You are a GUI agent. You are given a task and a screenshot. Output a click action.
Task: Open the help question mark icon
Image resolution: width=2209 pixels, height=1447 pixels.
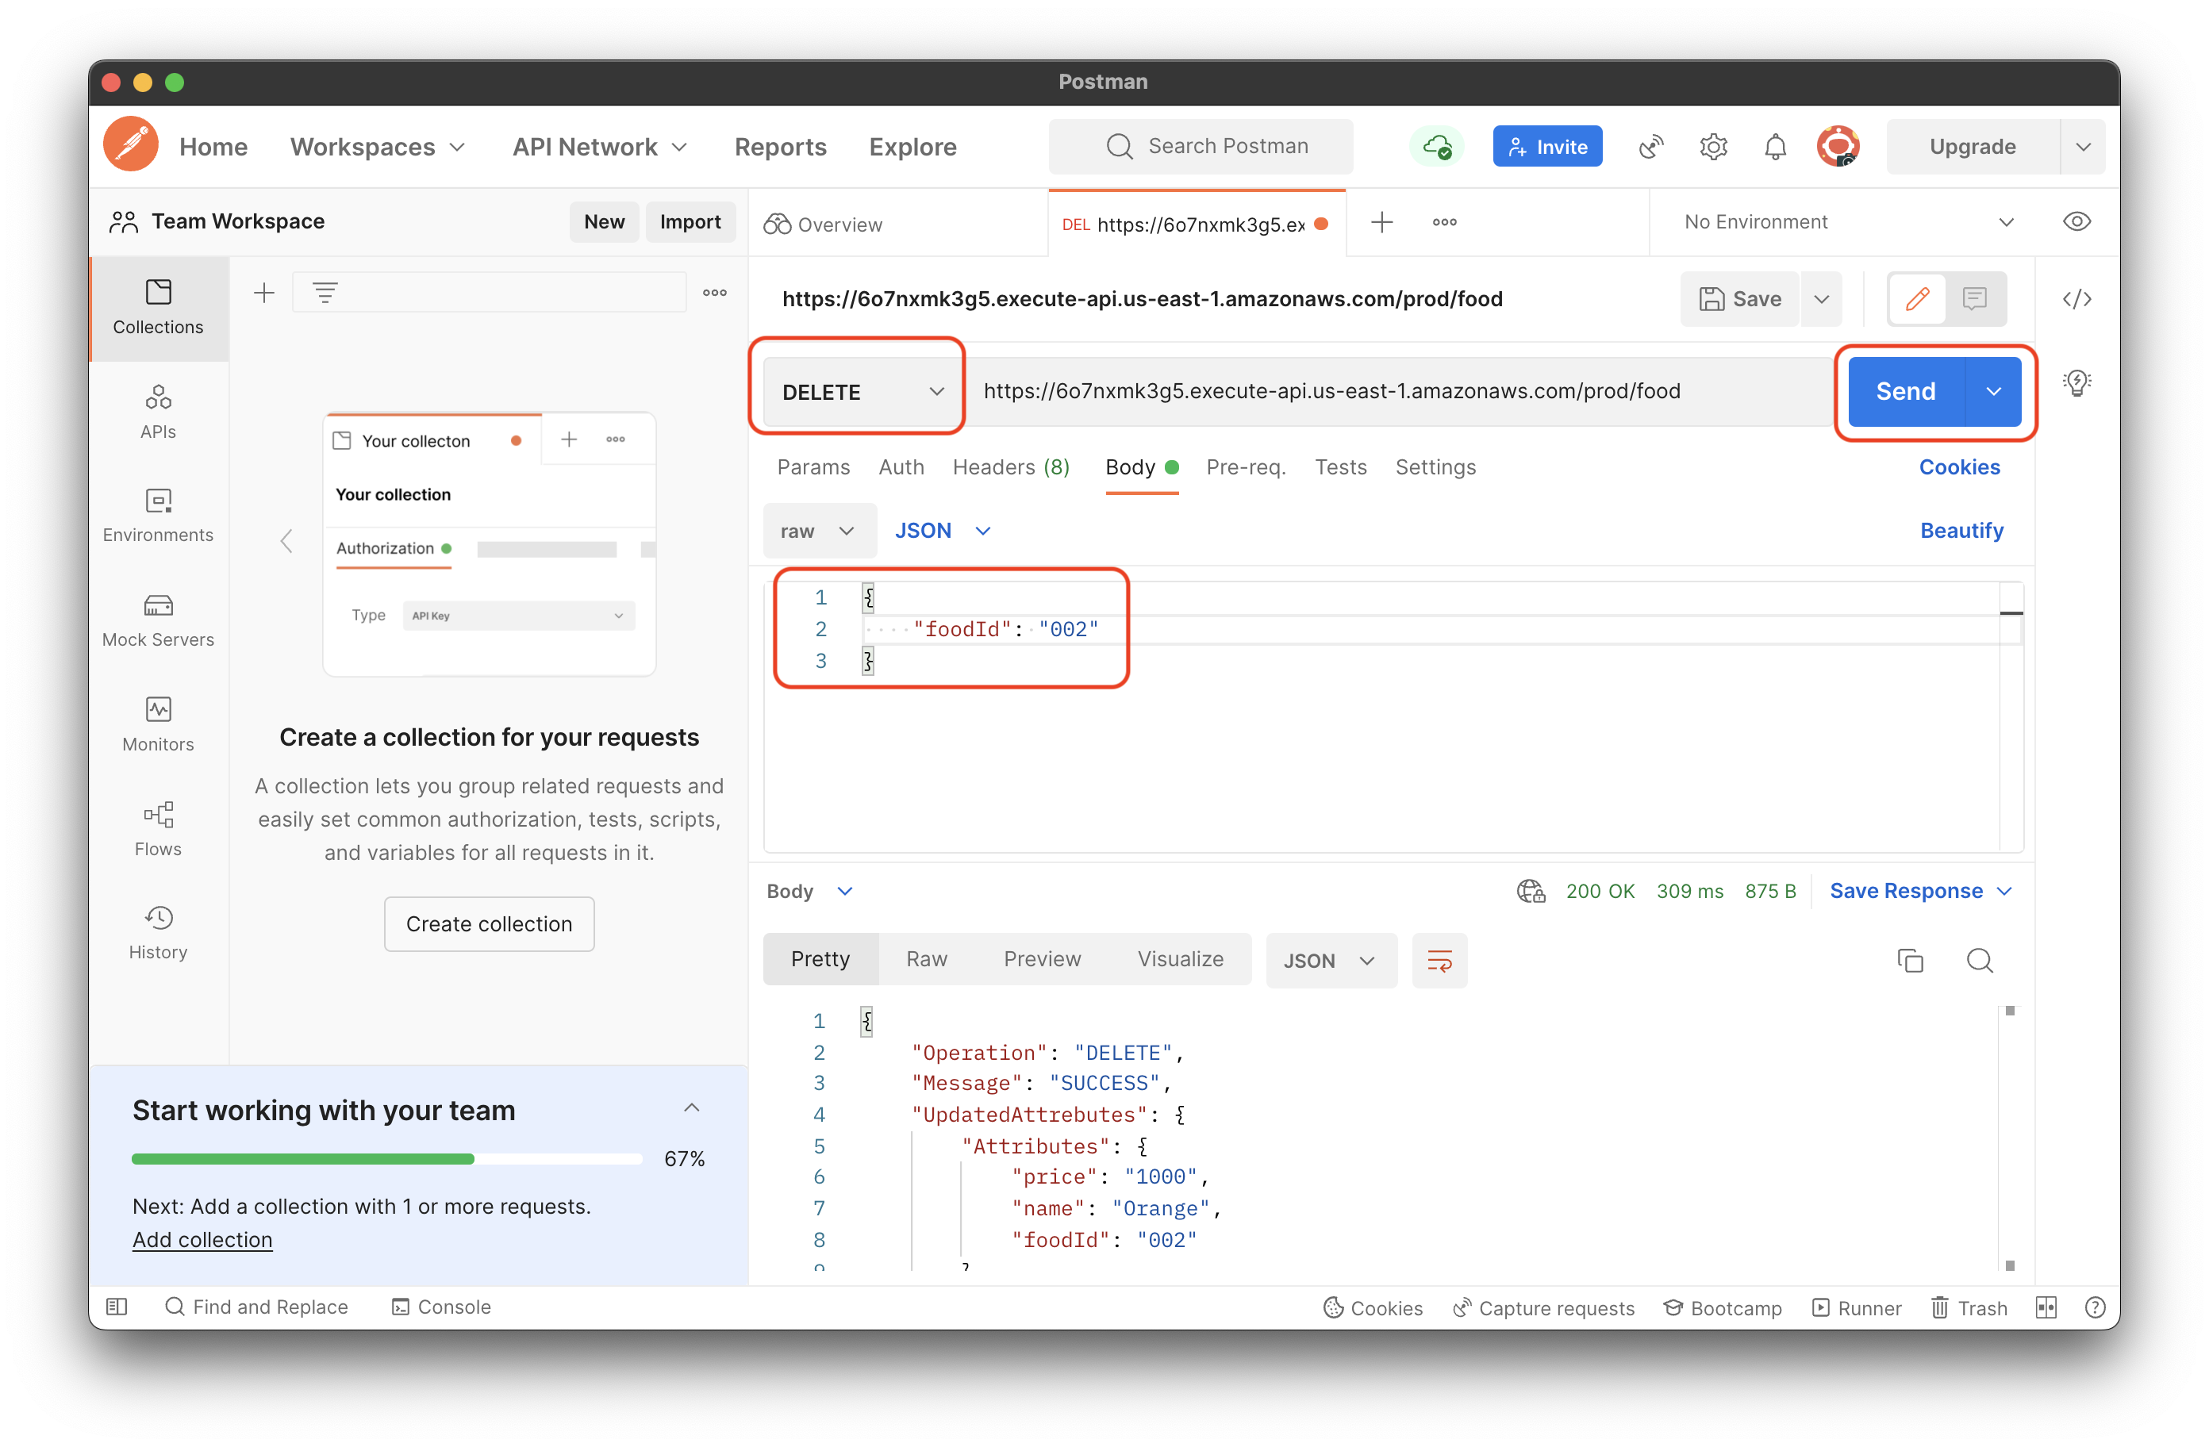[2094, 1307]
